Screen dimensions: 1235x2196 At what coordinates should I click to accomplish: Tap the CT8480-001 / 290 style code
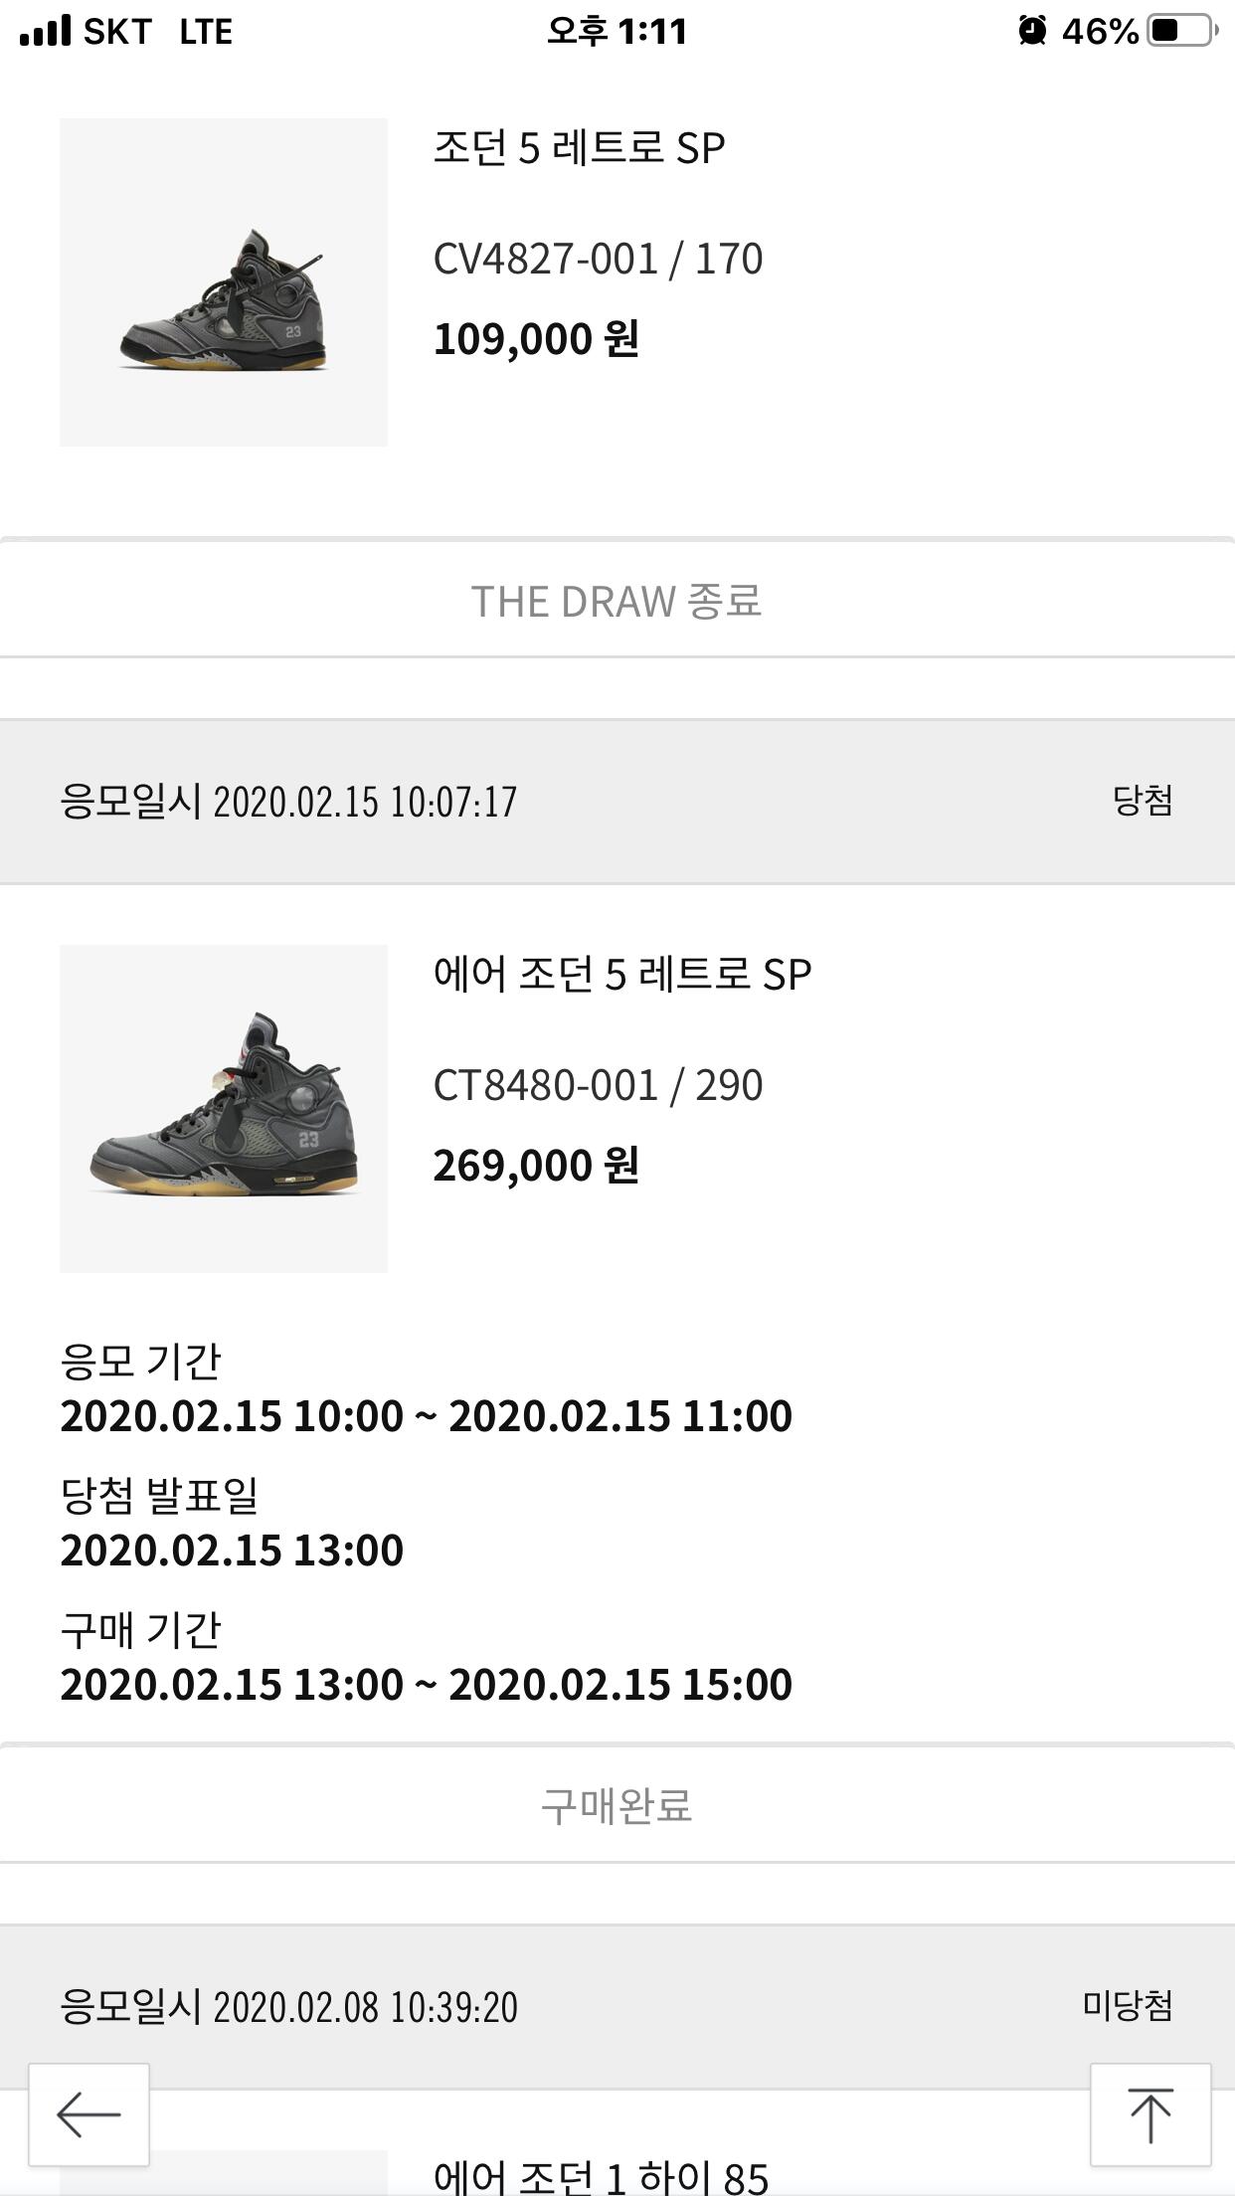[x=598, y=1085]
